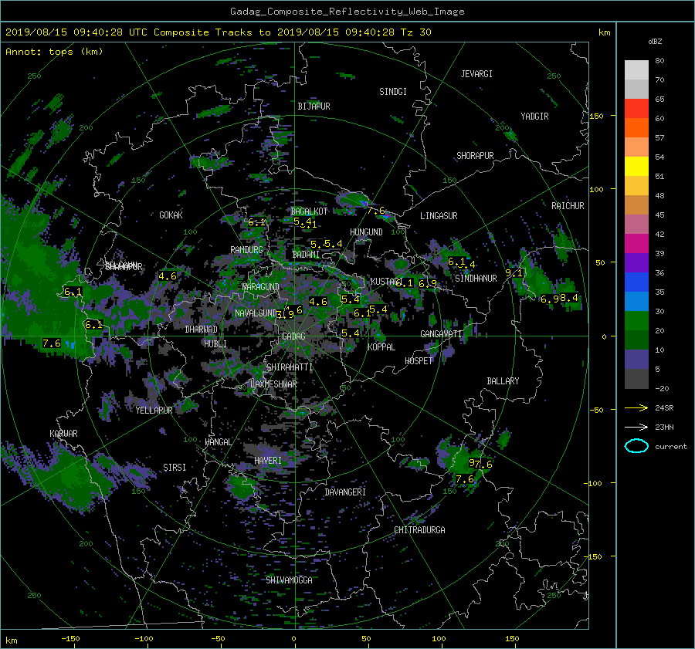Click the DAVANGERI city label
The height and width of the screenshot is (649, 695).
coord(345,492)
